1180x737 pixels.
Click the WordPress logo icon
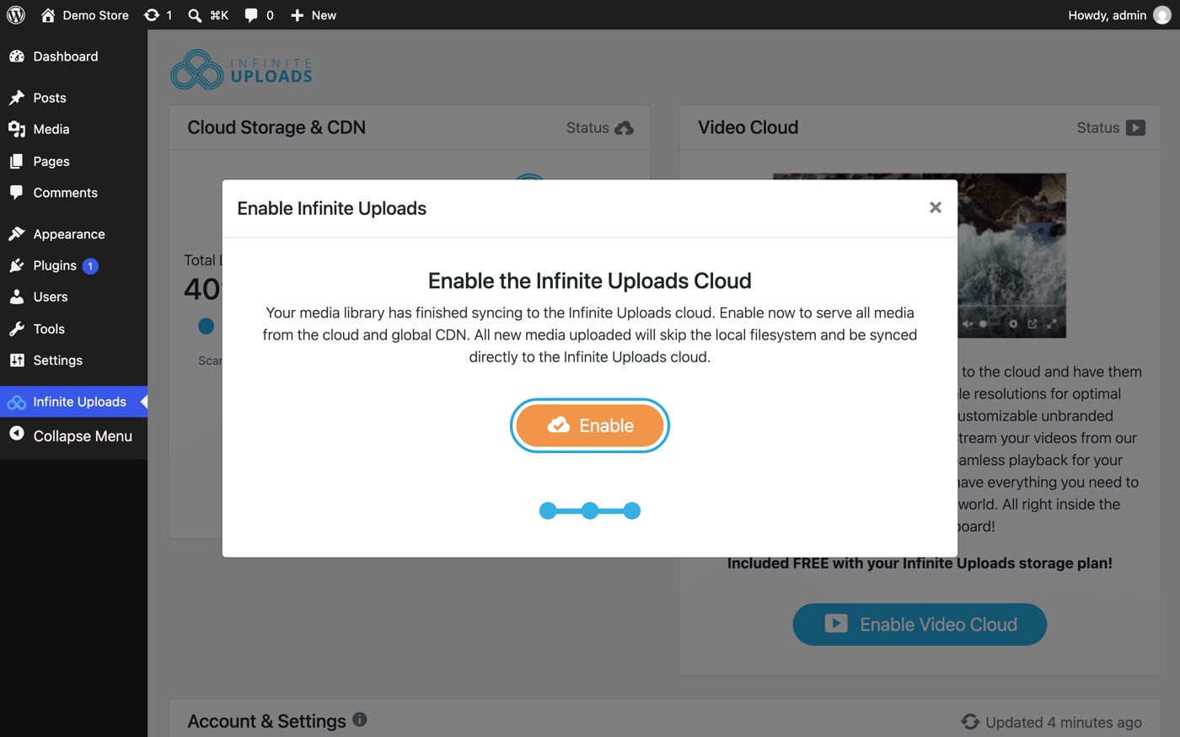coord(16,15)
